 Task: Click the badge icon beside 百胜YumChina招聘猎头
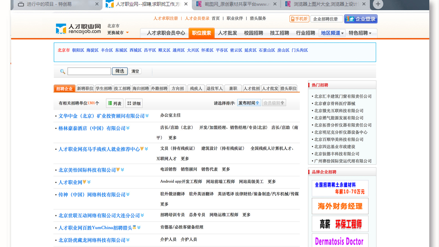pos(134,227)
